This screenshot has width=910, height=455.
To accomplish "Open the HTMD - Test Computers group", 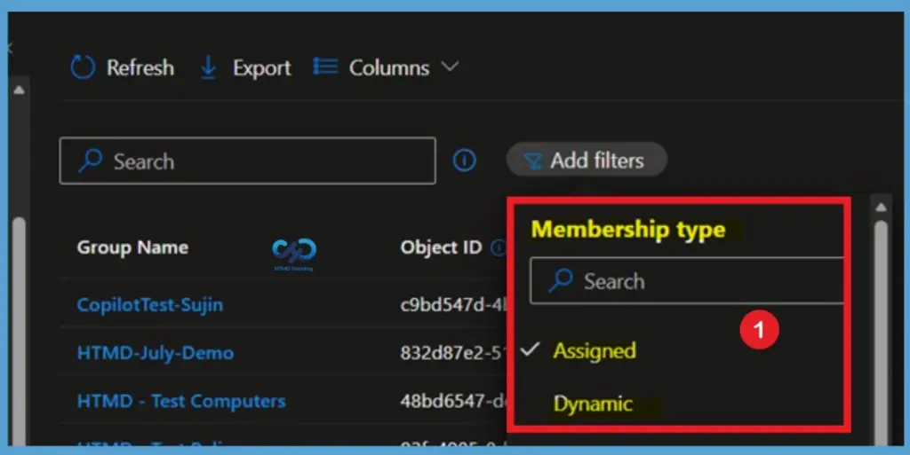I will [181, 401].
